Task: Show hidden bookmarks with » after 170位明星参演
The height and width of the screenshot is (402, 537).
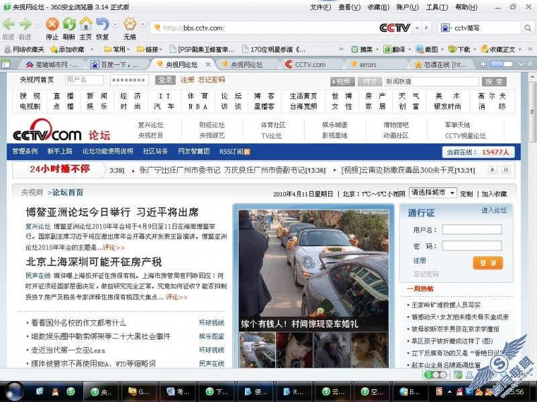Action: point(341,50)
